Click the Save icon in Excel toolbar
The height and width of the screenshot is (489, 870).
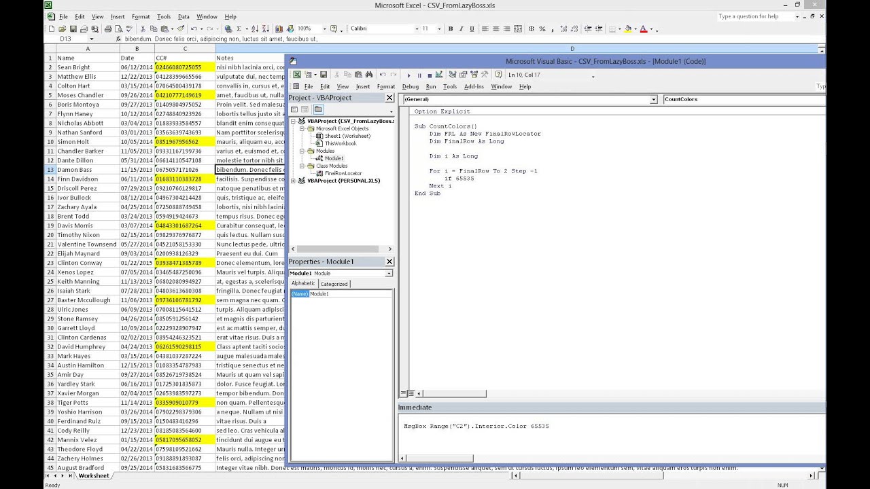click(x=73, y=29)
